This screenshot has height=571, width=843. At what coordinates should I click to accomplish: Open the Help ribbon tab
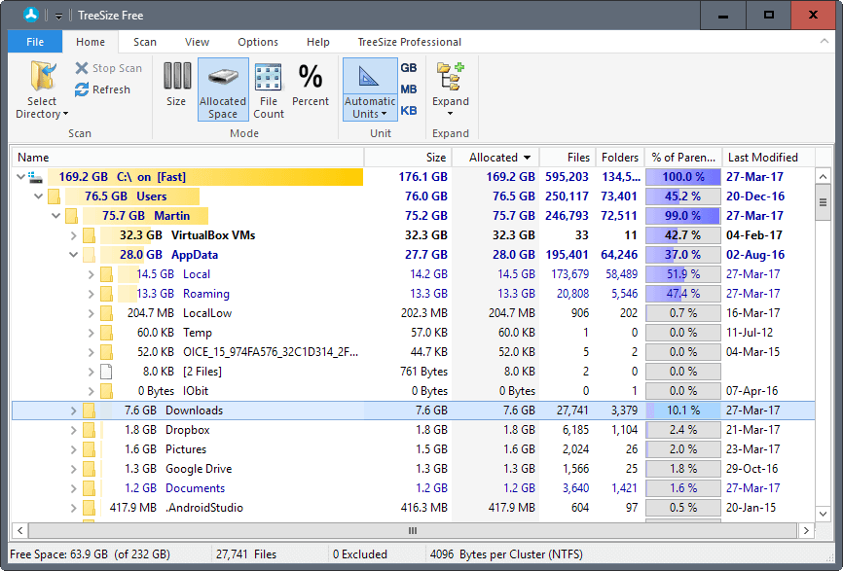(317, 42)
